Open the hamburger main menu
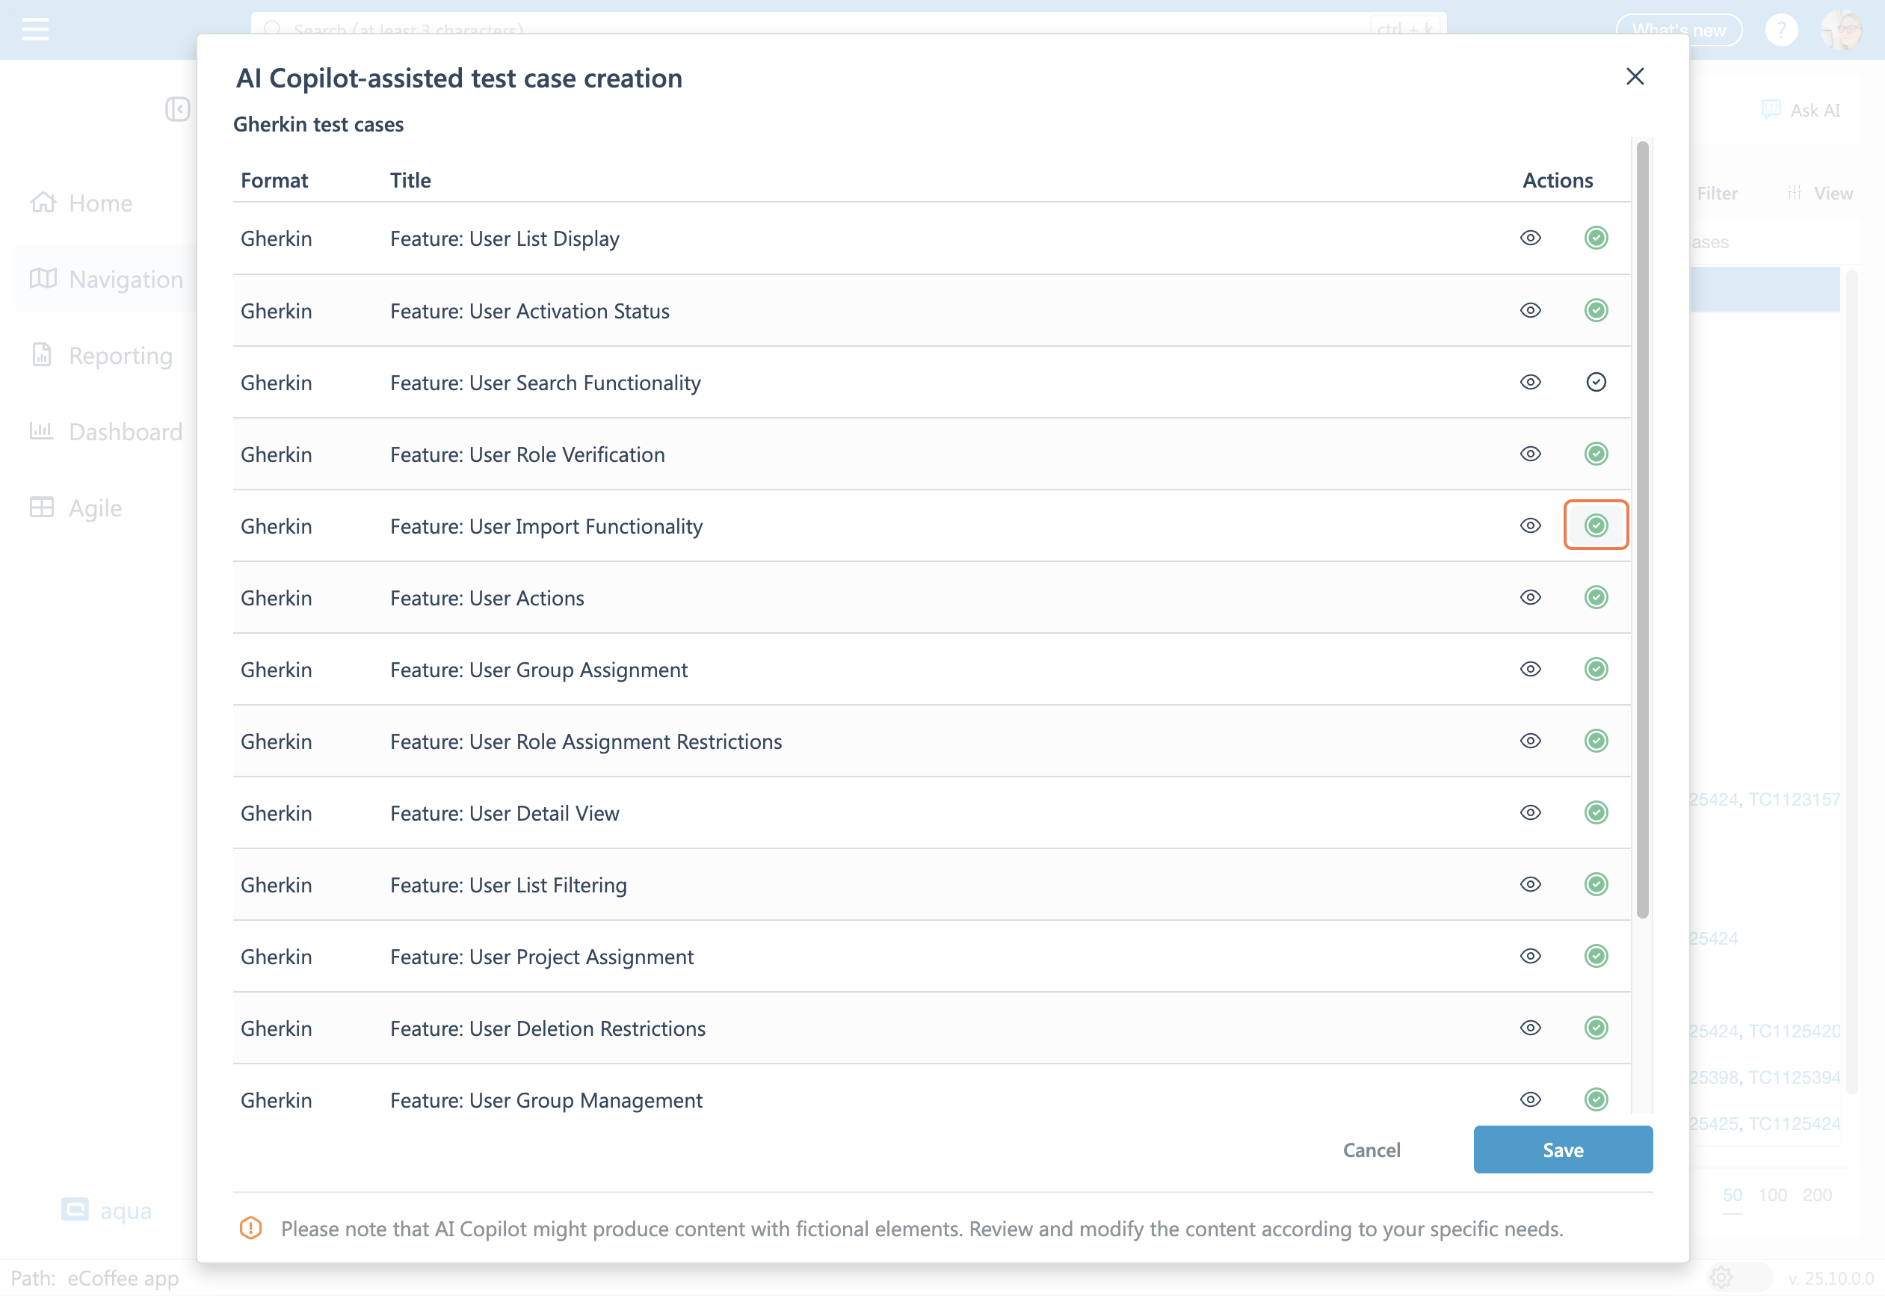This screenshot has height=1296, width=1885. pyautogui.click(x=35, y=30)
